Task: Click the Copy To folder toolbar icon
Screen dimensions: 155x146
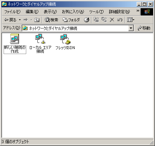Action: [104, 20]
